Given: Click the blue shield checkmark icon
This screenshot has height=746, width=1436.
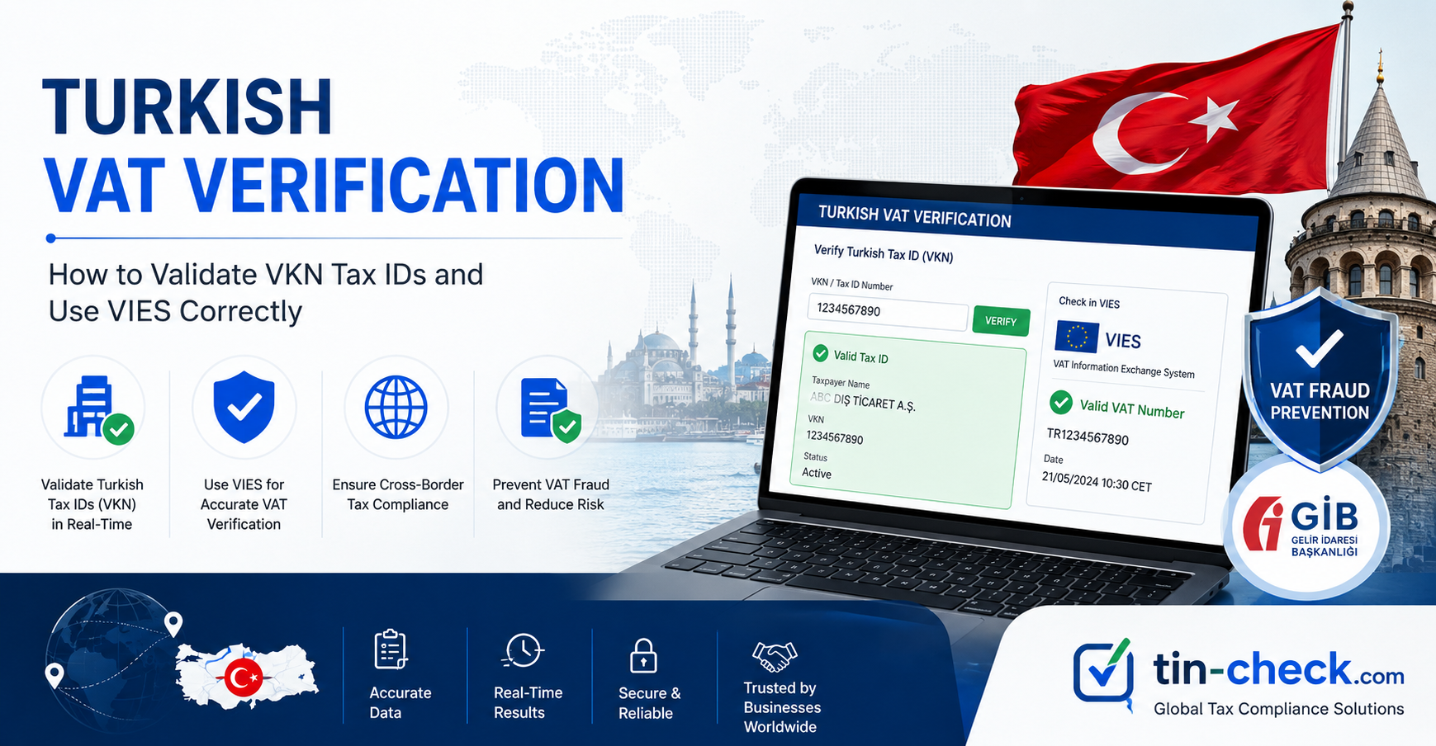Looking at the screenshot, I should pyautogui.click(x=244, y=407).
